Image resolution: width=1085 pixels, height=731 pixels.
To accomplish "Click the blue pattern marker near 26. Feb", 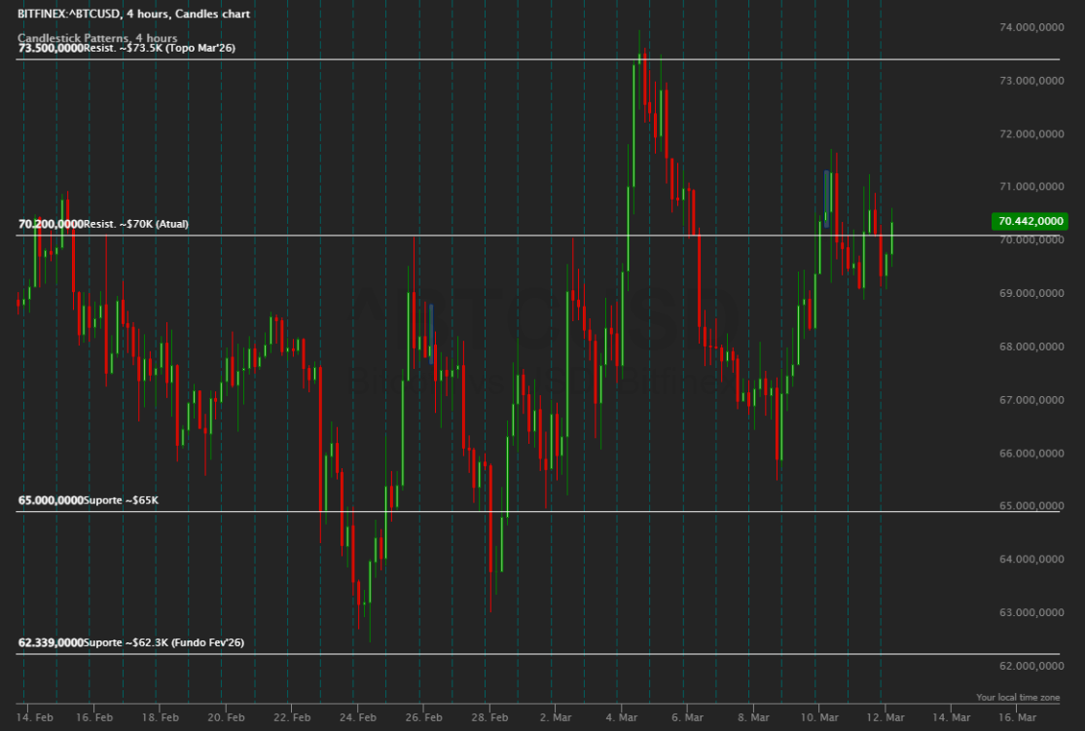I will coord(431,334).
